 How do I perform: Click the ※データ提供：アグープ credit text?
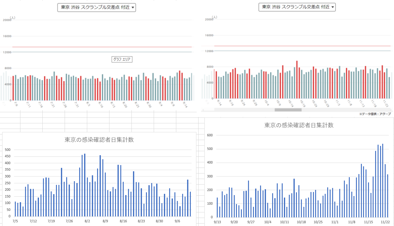pos(375,114)
